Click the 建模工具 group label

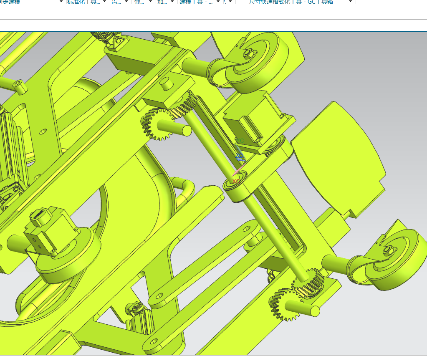(x=196, y=2)
